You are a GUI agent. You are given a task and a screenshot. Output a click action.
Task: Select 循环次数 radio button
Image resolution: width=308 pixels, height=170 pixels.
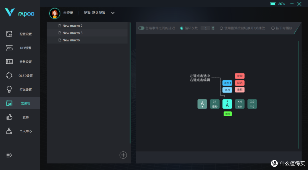pyautogui.click(x=182, y=28)
